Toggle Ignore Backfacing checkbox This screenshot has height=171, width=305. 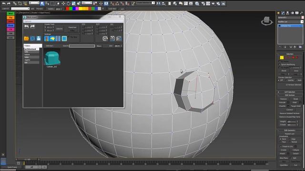click(x=280, y=65)
